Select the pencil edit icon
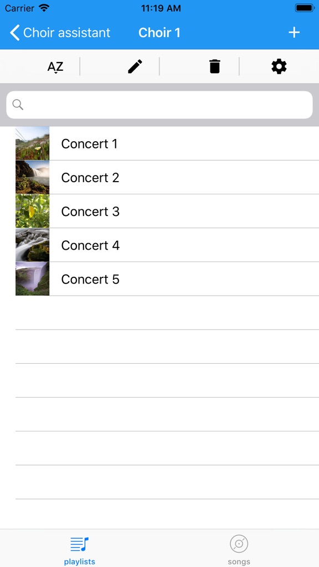The image size is (319, 567). (x=135, y=66)
